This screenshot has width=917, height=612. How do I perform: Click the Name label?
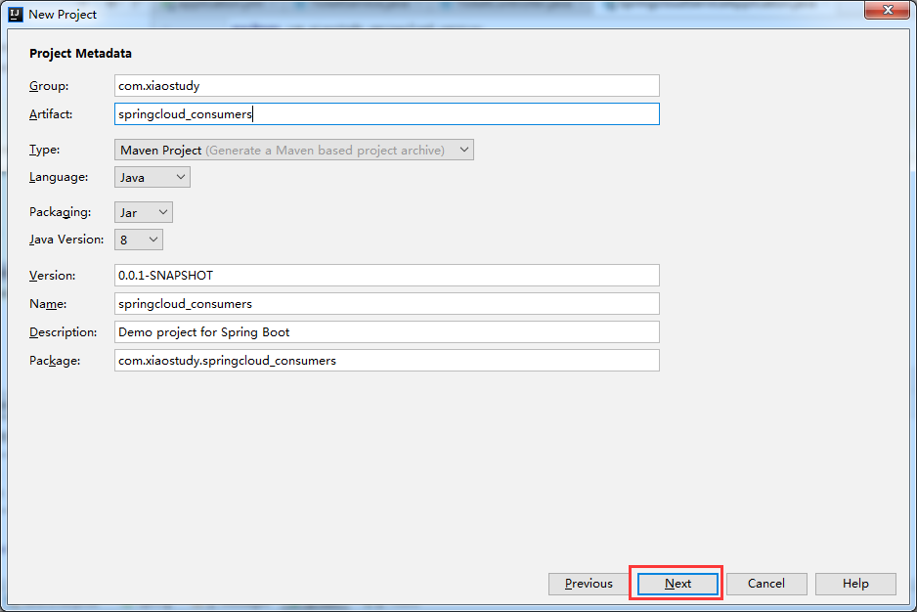(48, 304)
